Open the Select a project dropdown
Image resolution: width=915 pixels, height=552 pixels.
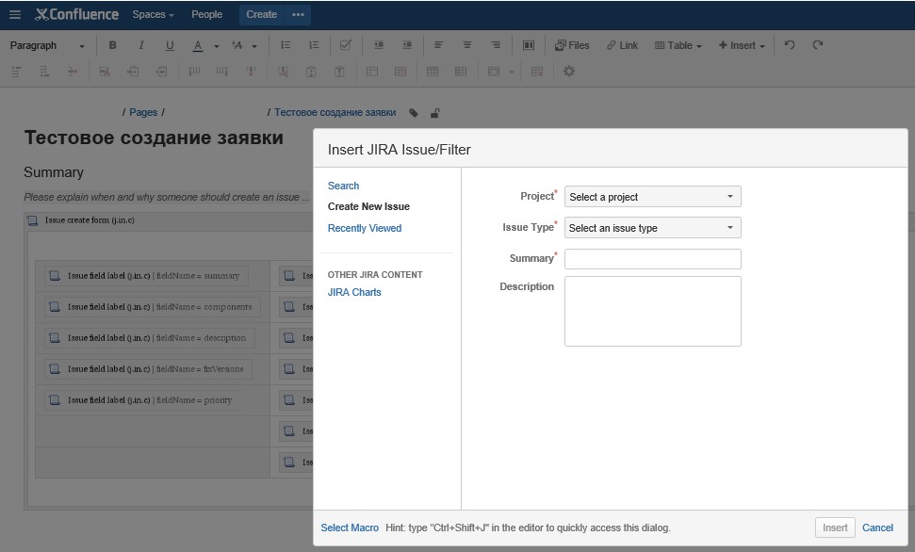pyautogui.click(x=652, y=197)
